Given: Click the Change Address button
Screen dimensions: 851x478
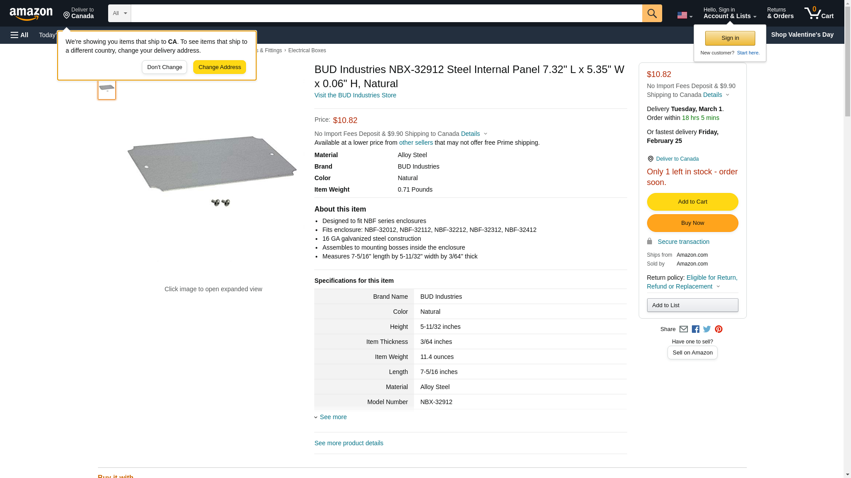Looking at the screenshot, I should pos(219,67).
